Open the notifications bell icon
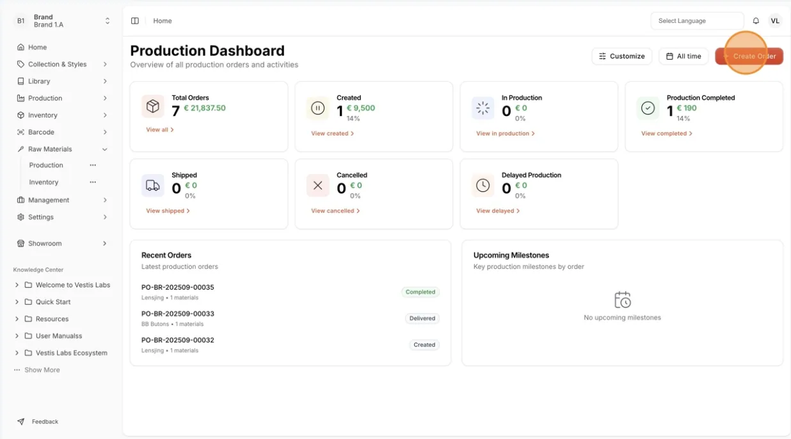The width and height of the screenshot is (791, 439). tap(756, 21)
